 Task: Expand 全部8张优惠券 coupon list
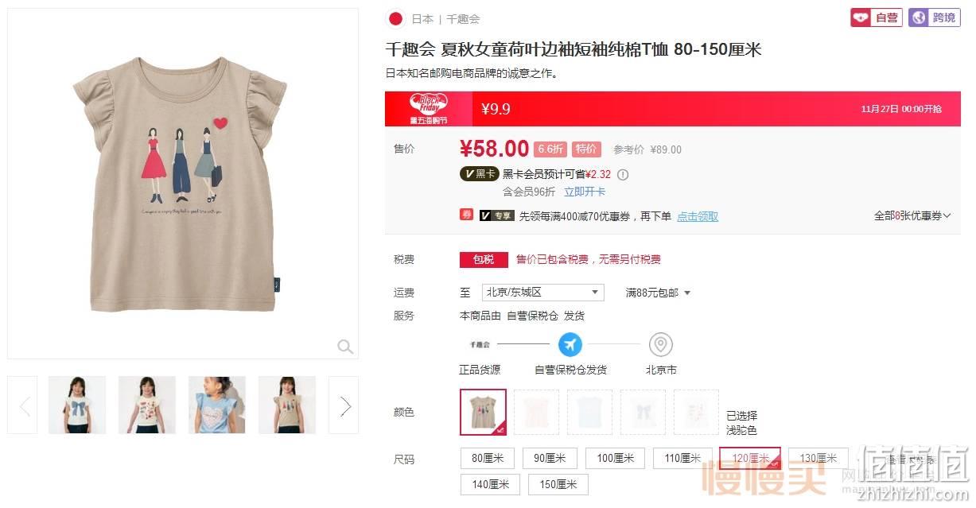[x=912, y=216]
